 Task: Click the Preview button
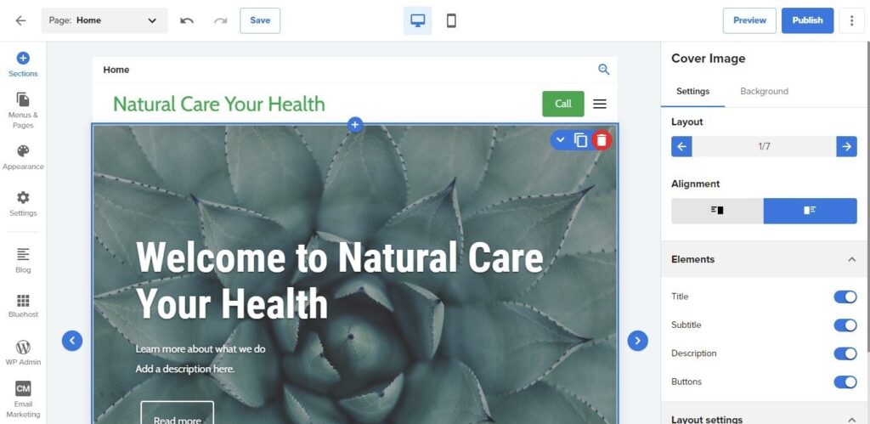click(749, 20)
